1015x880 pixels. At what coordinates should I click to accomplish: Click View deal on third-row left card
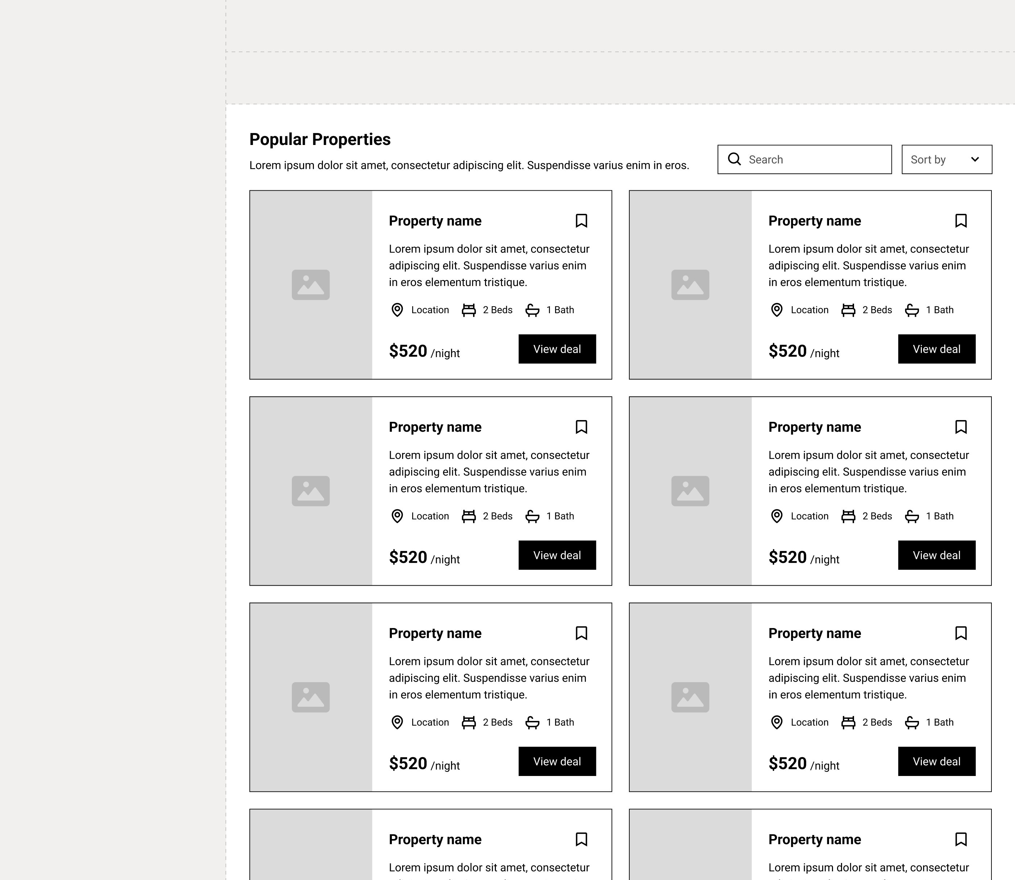557,761
